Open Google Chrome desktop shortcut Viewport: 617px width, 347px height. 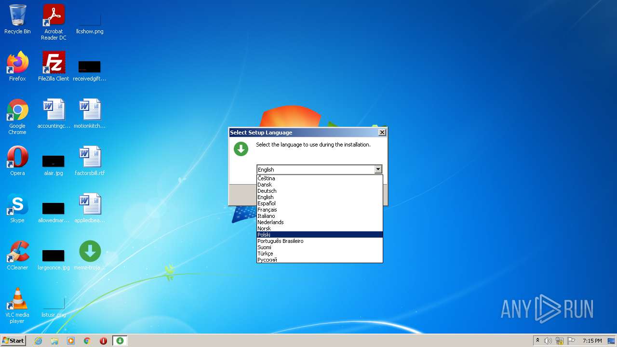pos(17,117)
